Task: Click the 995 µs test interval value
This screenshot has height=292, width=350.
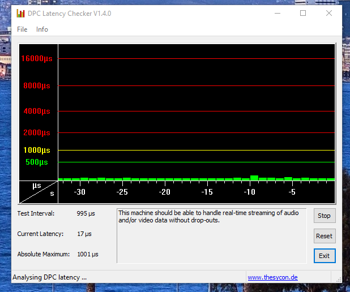Action: (x=86, y=213)
